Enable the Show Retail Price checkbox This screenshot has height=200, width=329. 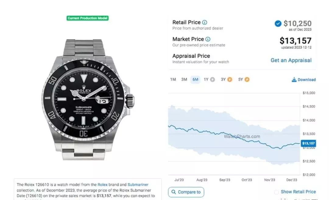(x=277, y=192)
